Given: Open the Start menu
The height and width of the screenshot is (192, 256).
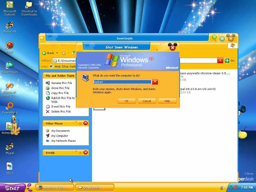Looking at the screenshot, I should [13, 188].
